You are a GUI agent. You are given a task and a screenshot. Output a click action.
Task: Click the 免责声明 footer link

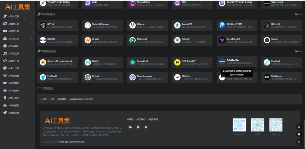pos(153,120)
